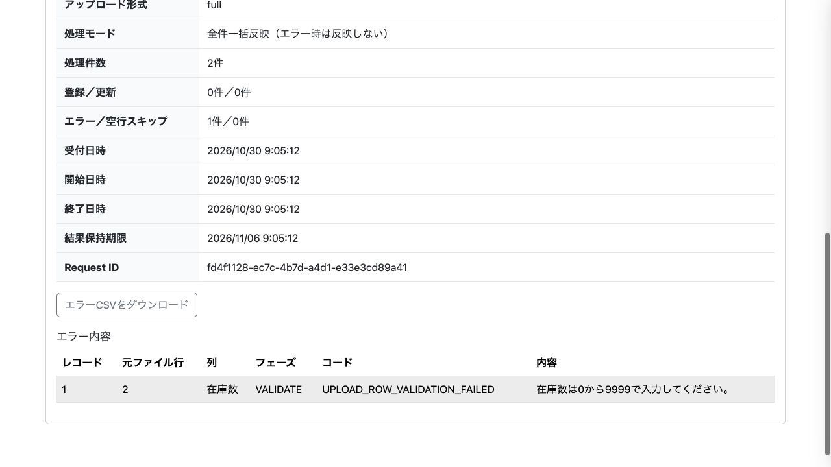Click the エラーCSVをダウンロード button
Viewport: 831px width, 467px height.
127,305
